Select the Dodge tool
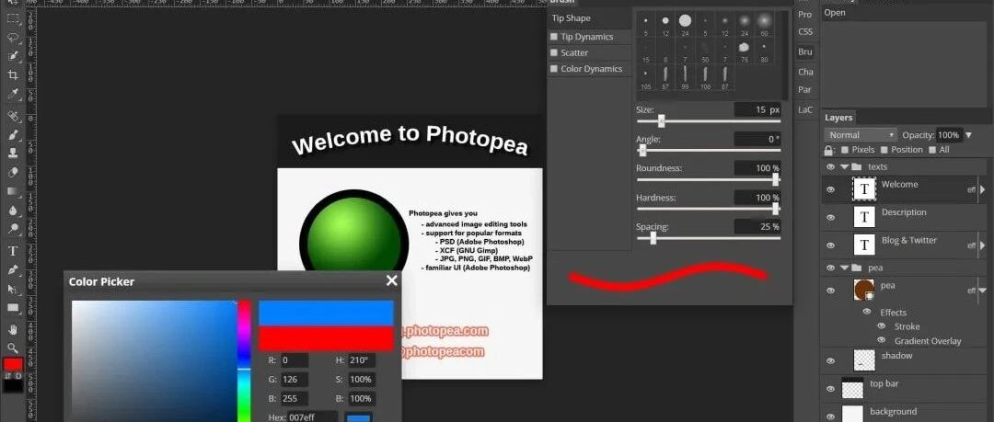 [13, 229]
